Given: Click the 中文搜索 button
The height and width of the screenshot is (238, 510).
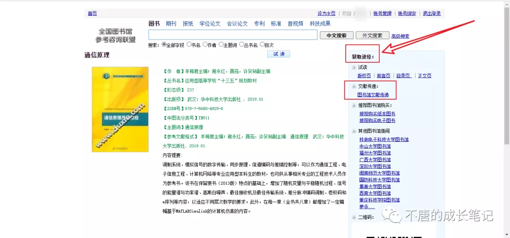Looking at the screenshot, I should 337,35.
